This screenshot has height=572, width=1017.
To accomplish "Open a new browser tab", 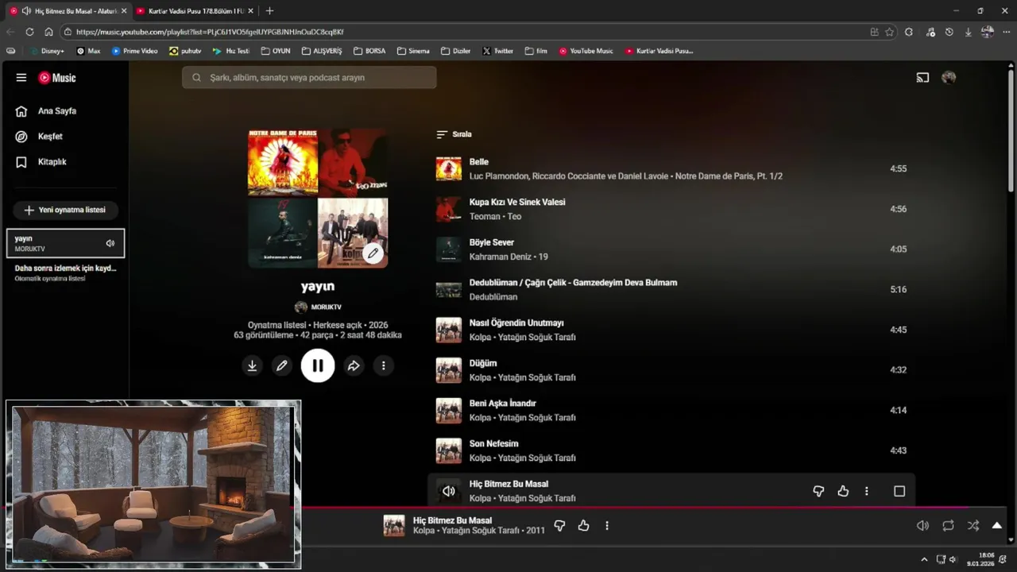I will tap(269, 11).
